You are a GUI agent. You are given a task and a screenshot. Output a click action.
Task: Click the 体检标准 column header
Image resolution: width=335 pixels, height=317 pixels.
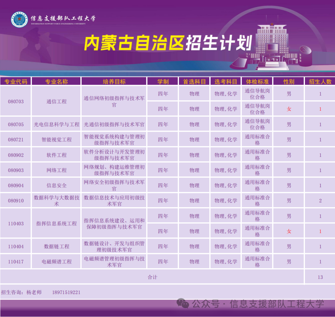coord(257,82)
